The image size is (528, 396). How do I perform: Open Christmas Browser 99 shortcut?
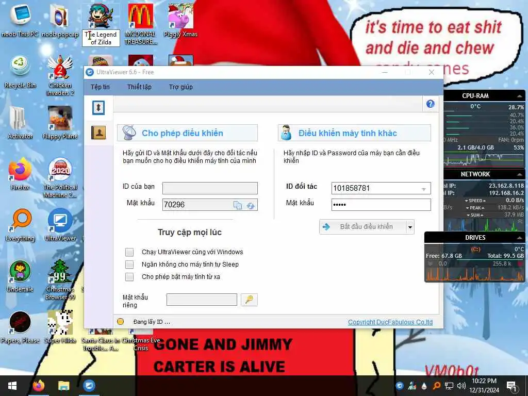point(60,279)
